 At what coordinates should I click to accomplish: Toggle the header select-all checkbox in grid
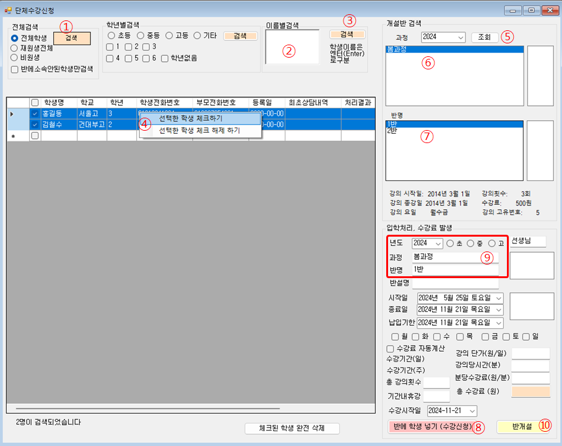(x=35, y=103)
